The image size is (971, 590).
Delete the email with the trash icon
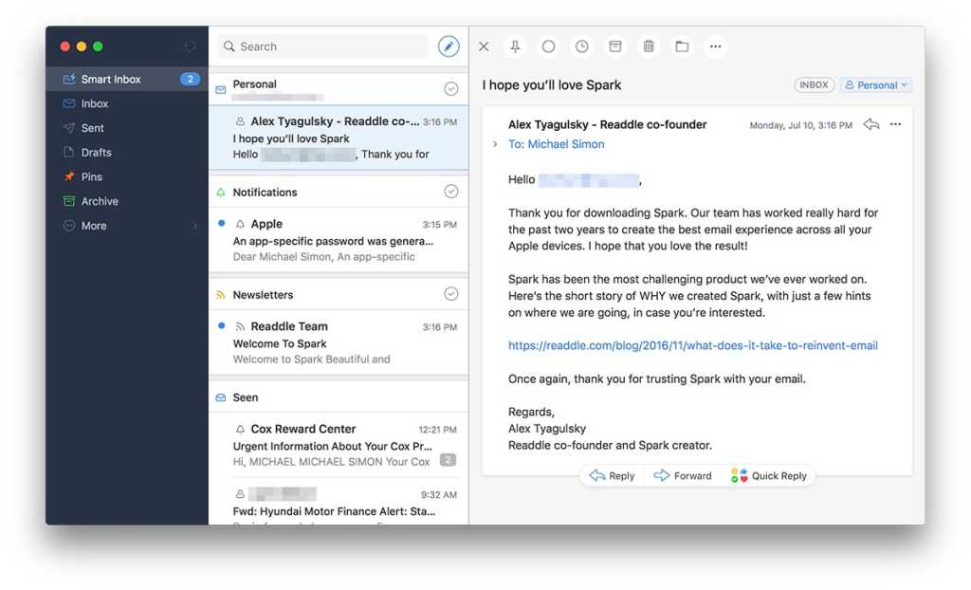pyautogui.click(x=649, y=46)
